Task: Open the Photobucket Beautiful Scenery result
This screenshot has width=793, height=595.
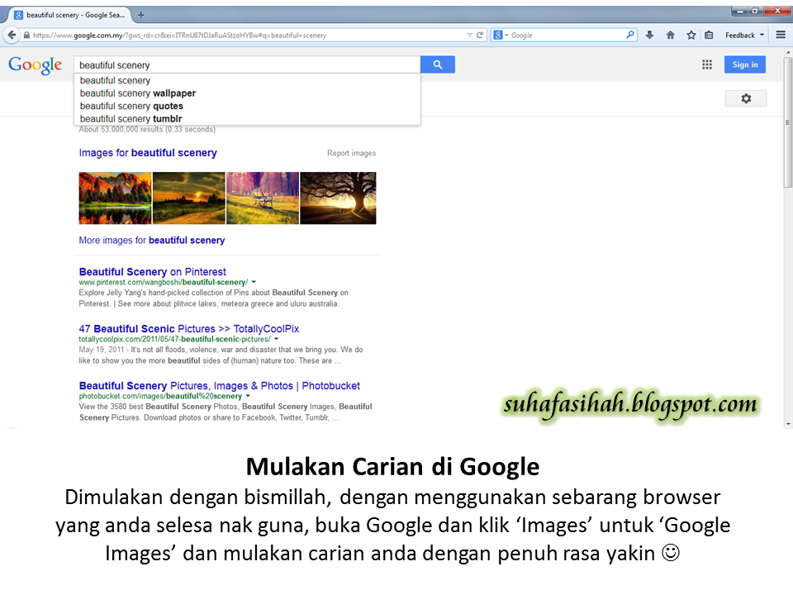Action: (x=220, y=386)
